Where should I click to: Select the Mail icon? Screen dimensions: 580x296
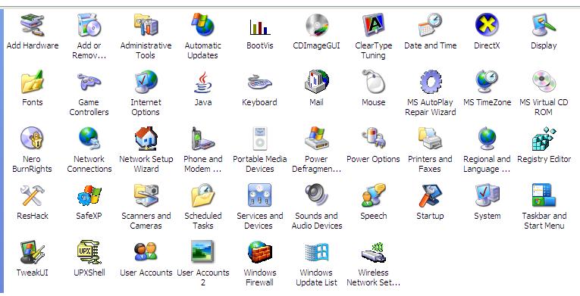click(x=317, y=82)
